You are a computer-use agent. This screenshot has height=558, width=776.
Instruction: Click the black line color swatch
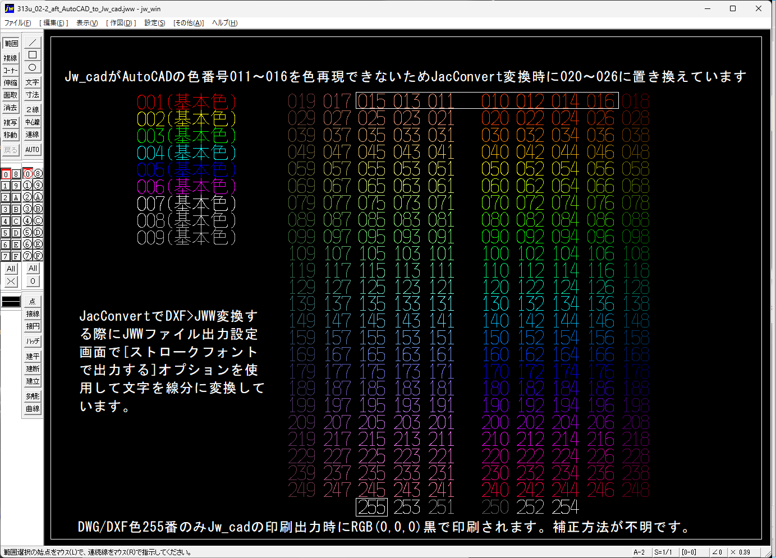coord(11,302)
